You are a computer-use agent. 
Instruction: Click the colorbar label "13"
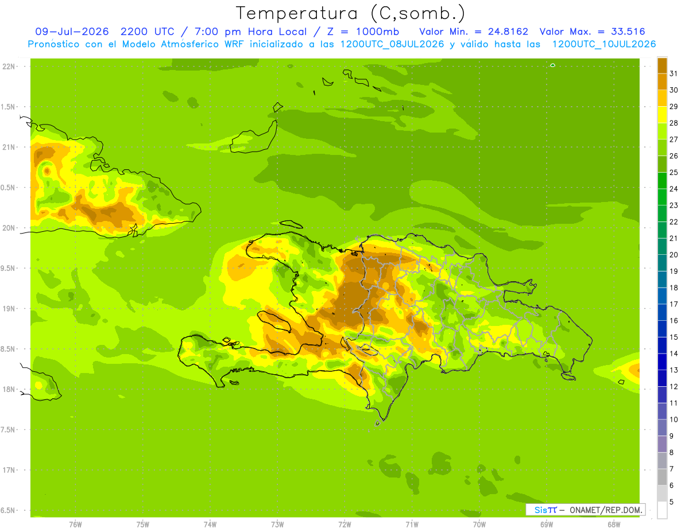coord(674,370)
